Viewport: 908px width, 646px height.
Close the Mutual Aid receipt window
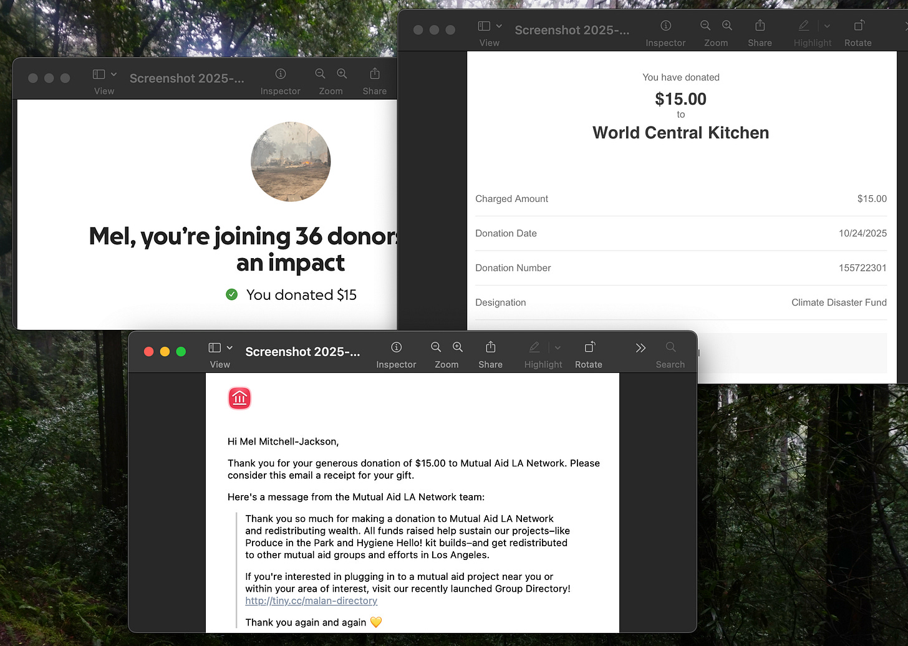pyautogui.click(x=148, y=352)
